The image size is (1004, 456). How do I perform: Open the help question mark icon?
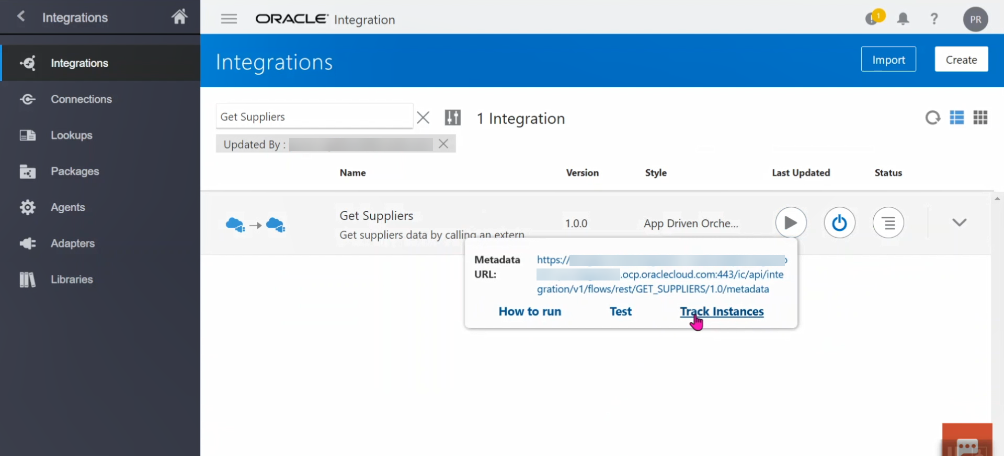pos(934,19)
